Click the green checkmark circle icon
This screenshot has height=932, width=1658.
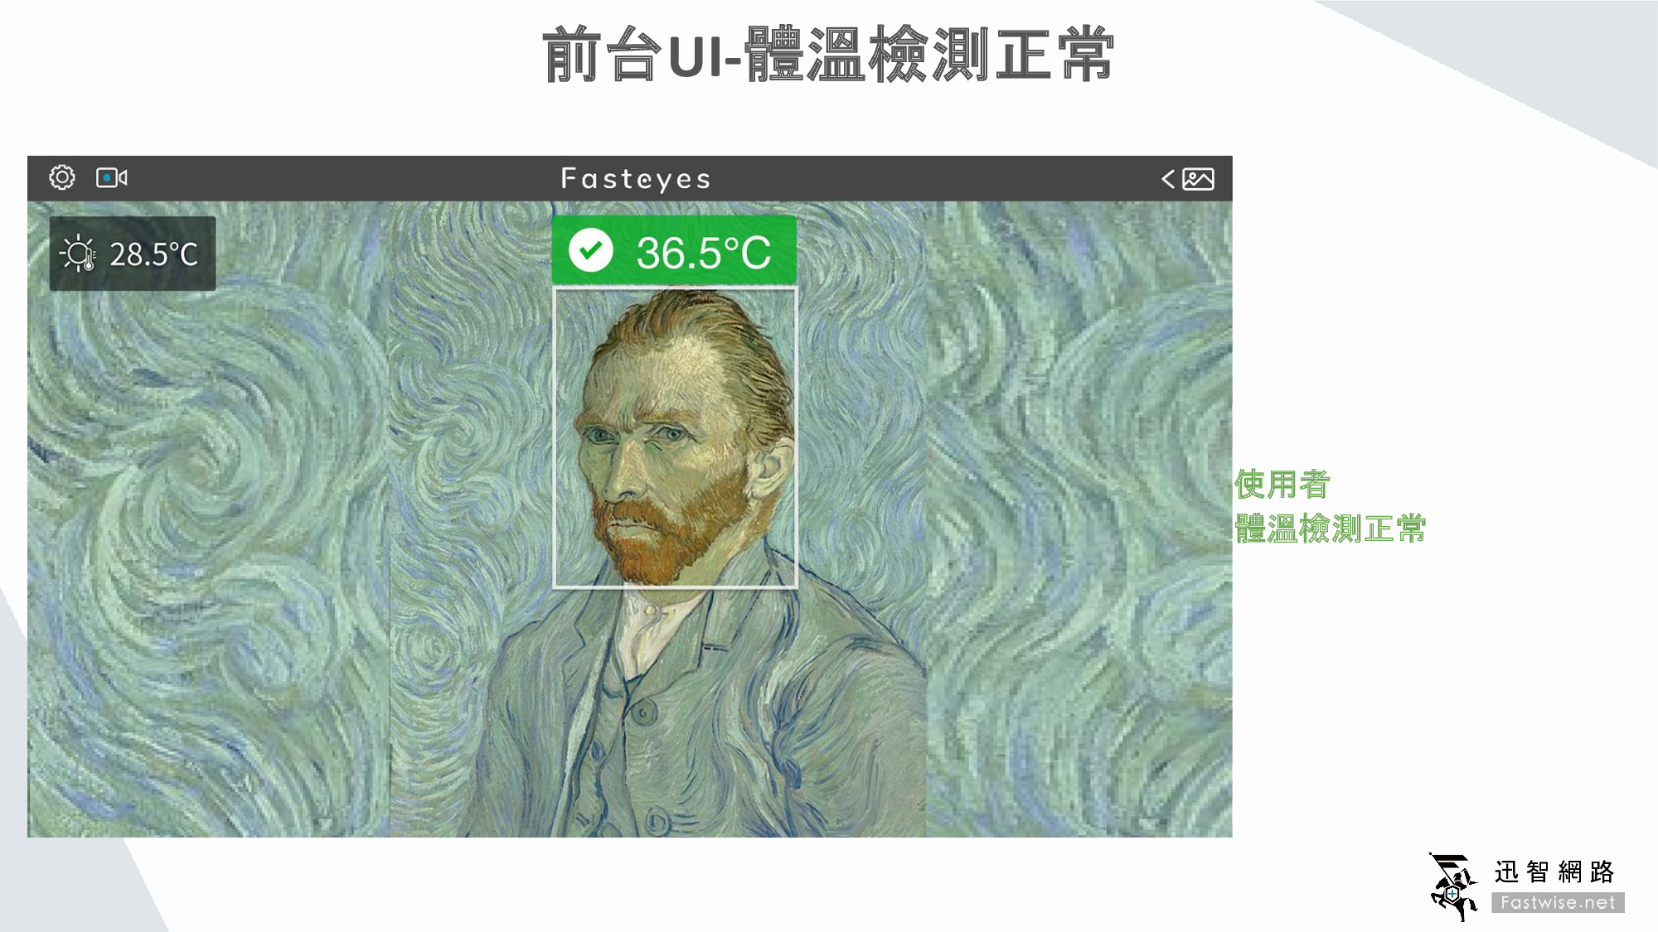pyautogui.click(x=591, y=250)
